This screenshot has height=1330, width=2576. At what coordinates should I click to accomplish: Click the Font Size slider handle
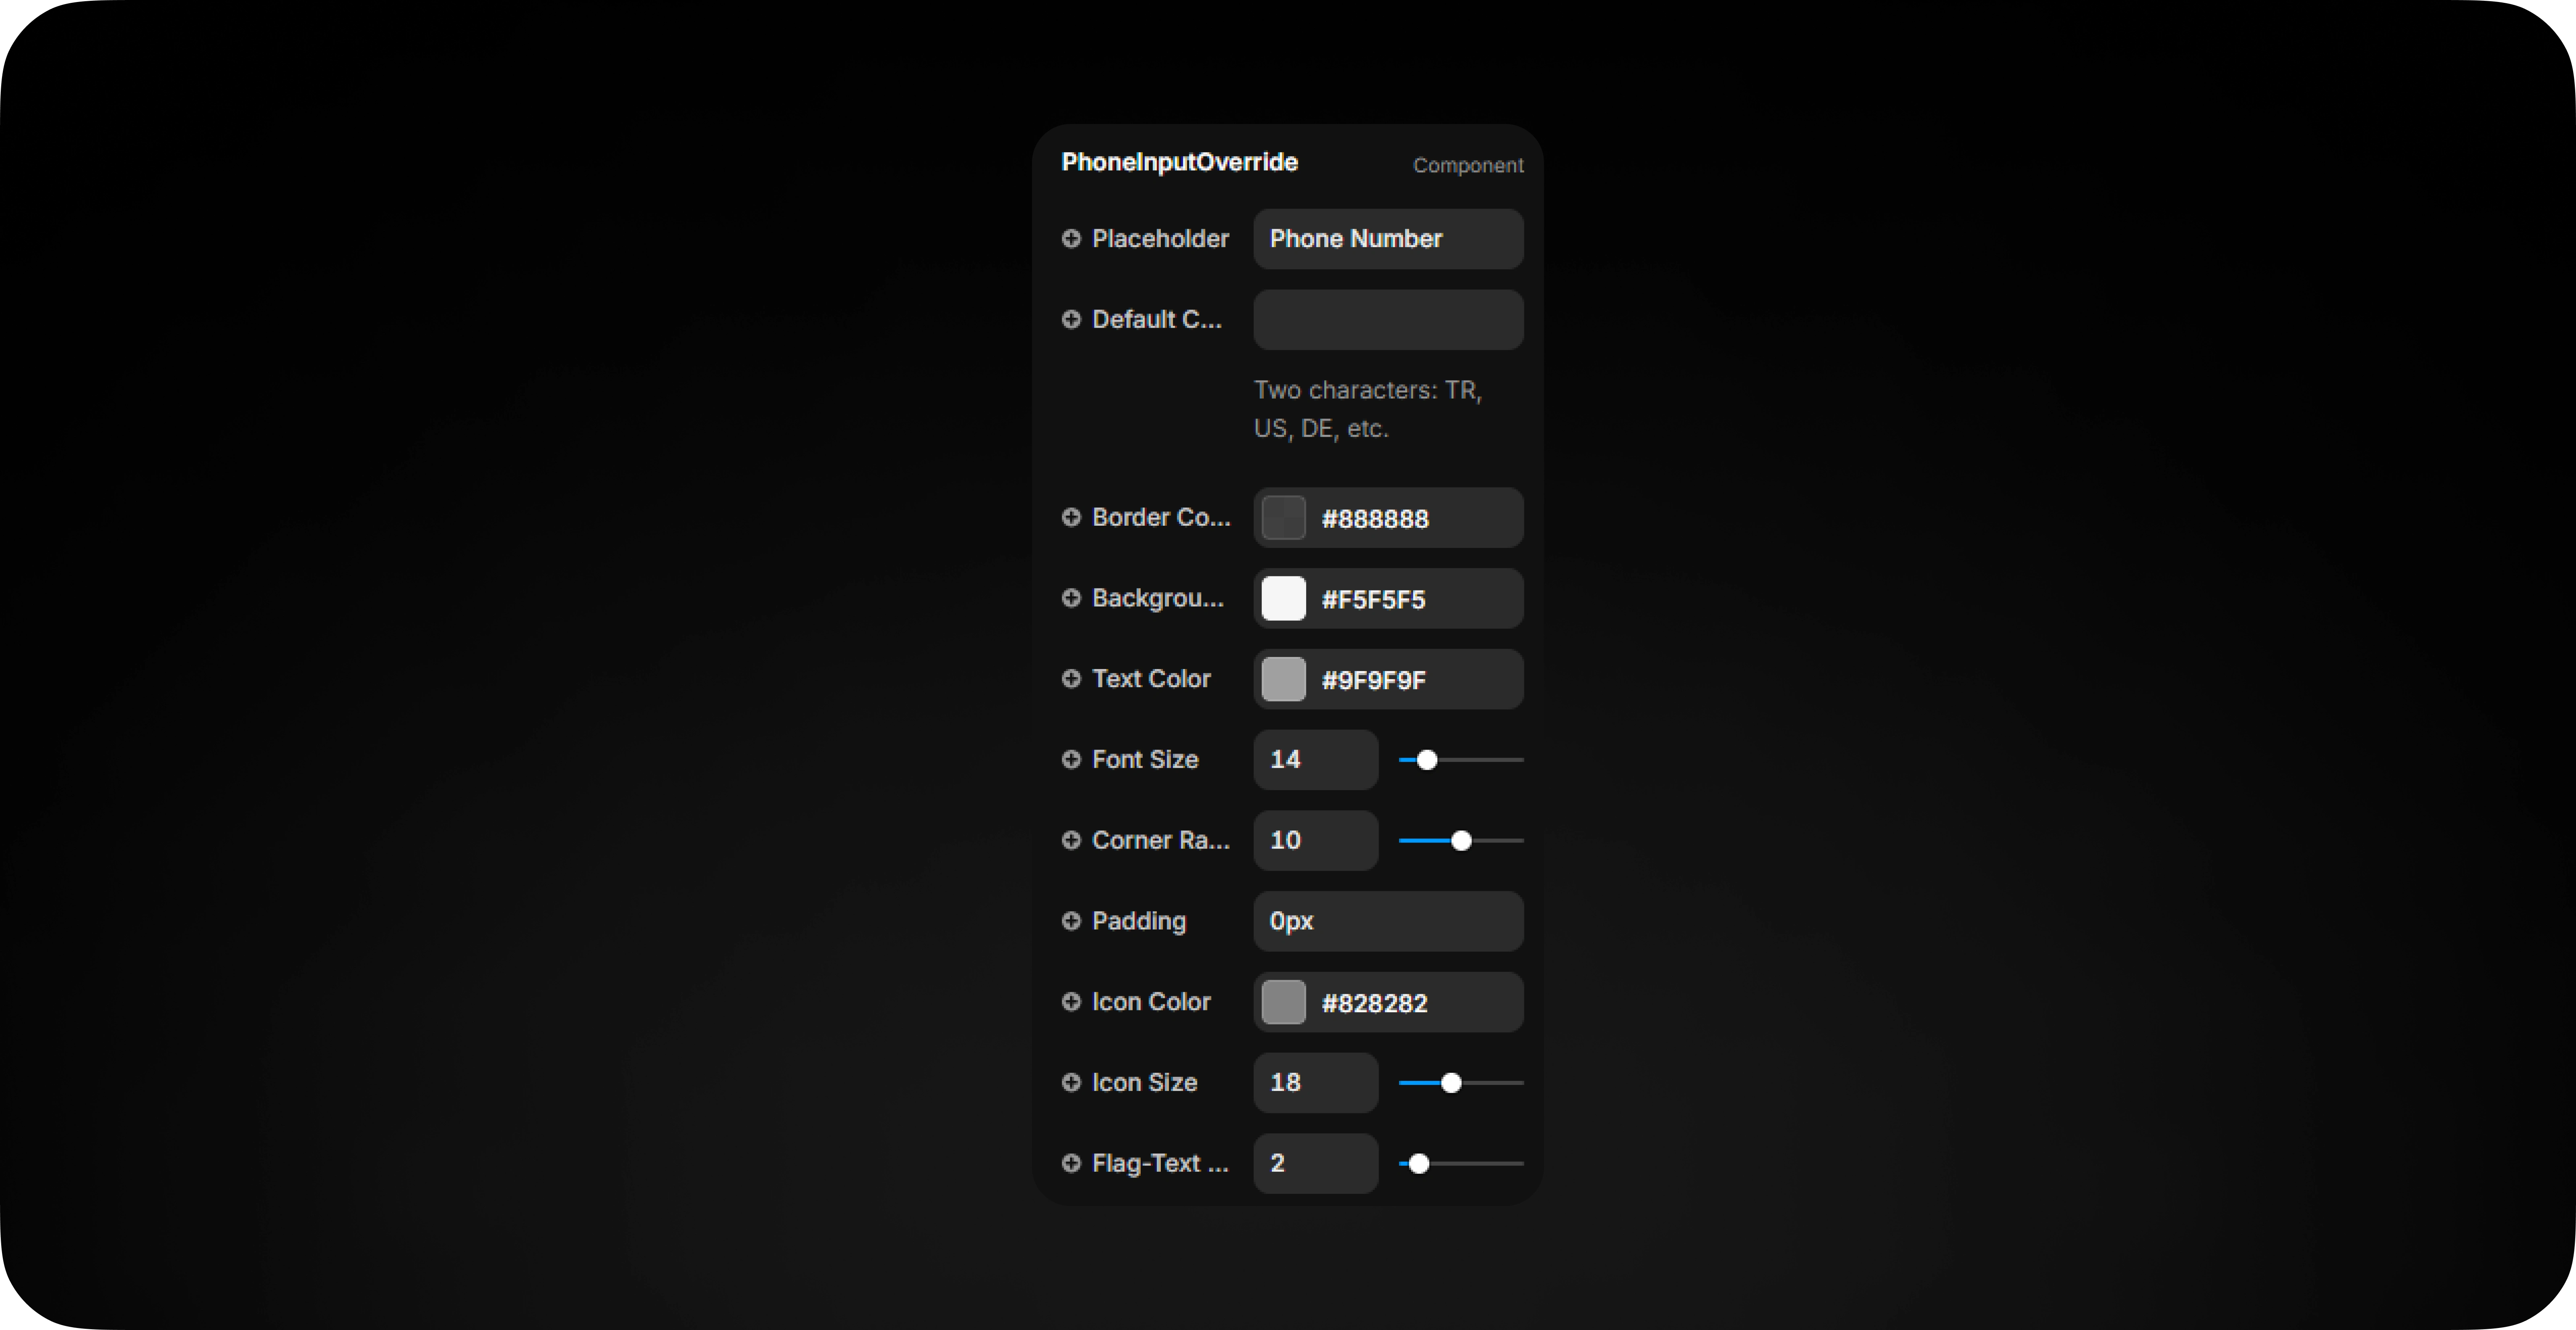(1427, 760)
